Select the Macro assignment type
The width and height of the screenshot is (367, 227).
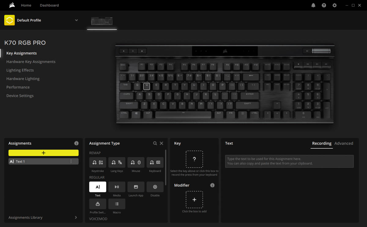tap(117, 204)
